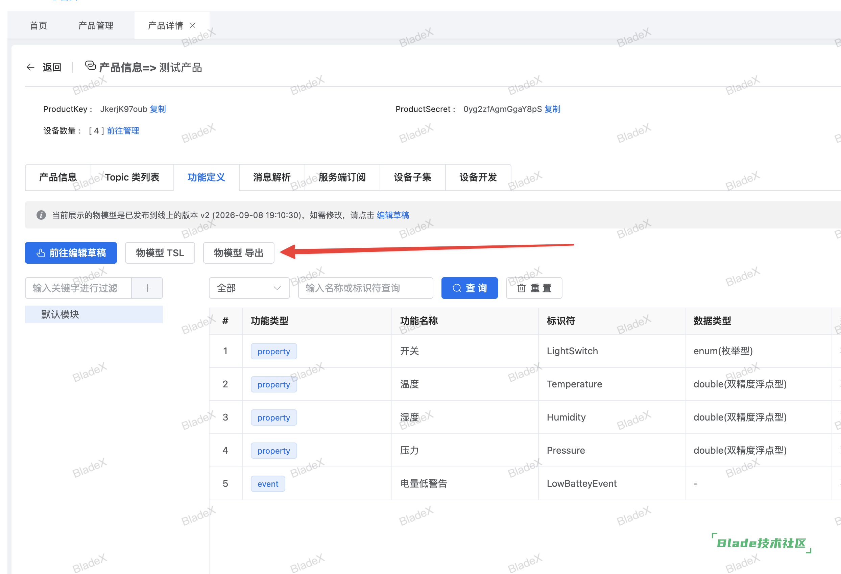841x574 pixels.
Task: Click 前往编辑草稿 button
Action: 71,253
